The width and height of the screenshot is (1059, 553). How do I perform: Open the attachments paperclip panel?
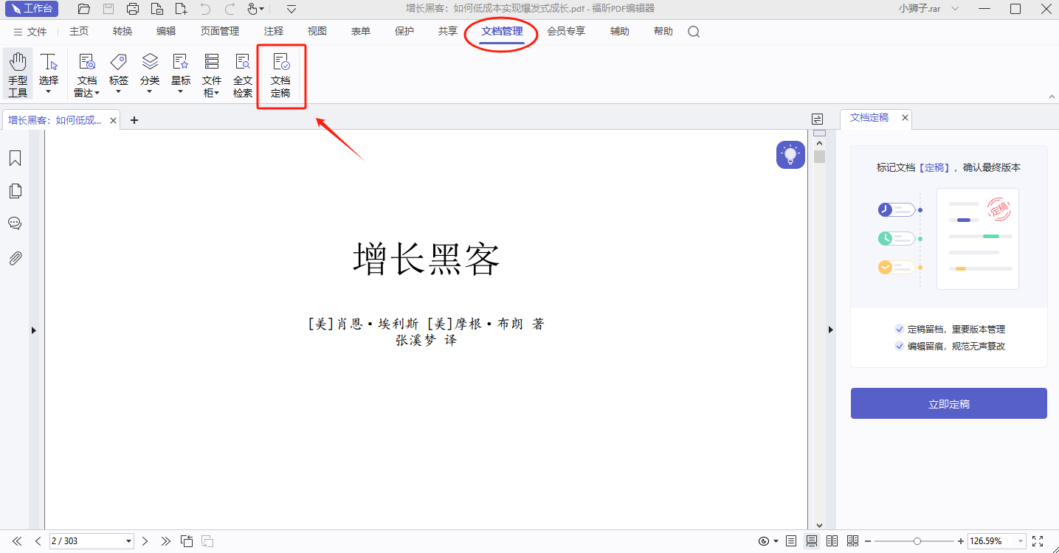(x=15, y=258)
